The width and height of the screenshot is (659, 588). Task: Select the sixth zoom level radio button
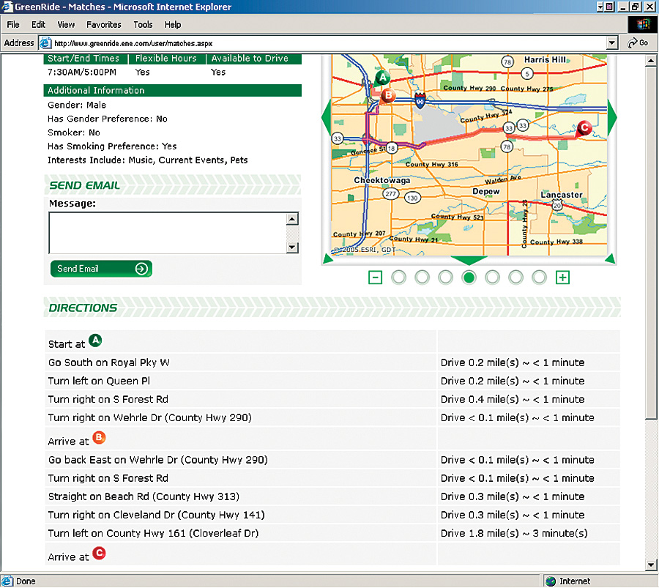(x=515, y=278)
